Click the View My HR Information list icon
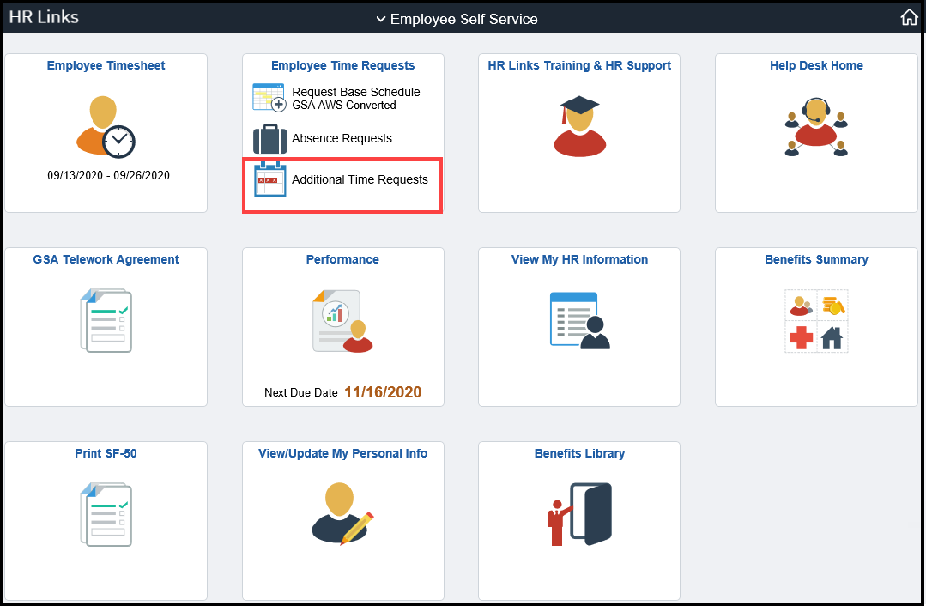 578,322
